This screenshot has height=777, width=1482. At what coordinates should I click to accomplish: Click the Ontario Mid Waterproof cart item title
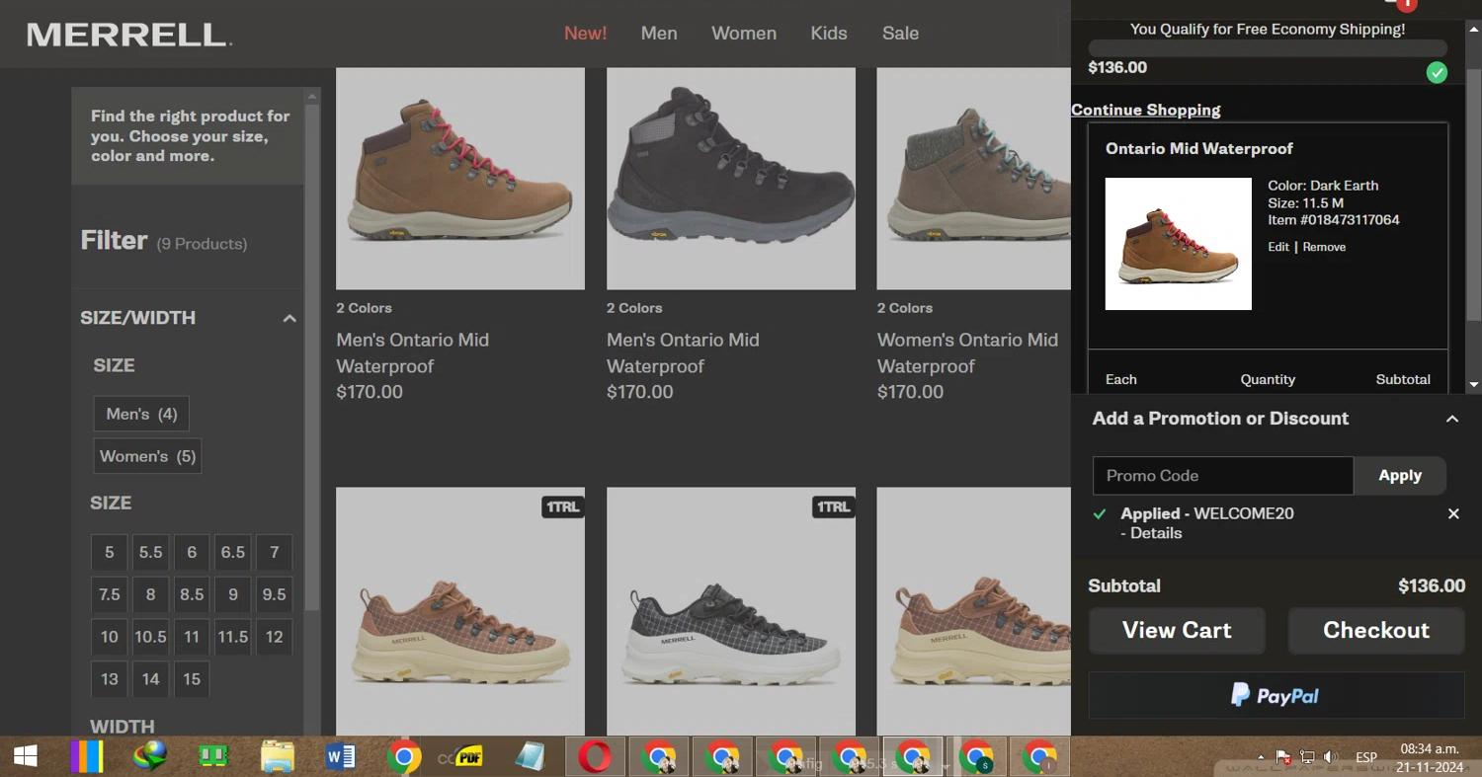(x=1198, y=149)
